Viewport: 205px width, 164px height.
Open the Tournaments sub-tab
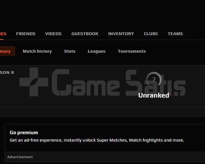(x=132, y=51)
